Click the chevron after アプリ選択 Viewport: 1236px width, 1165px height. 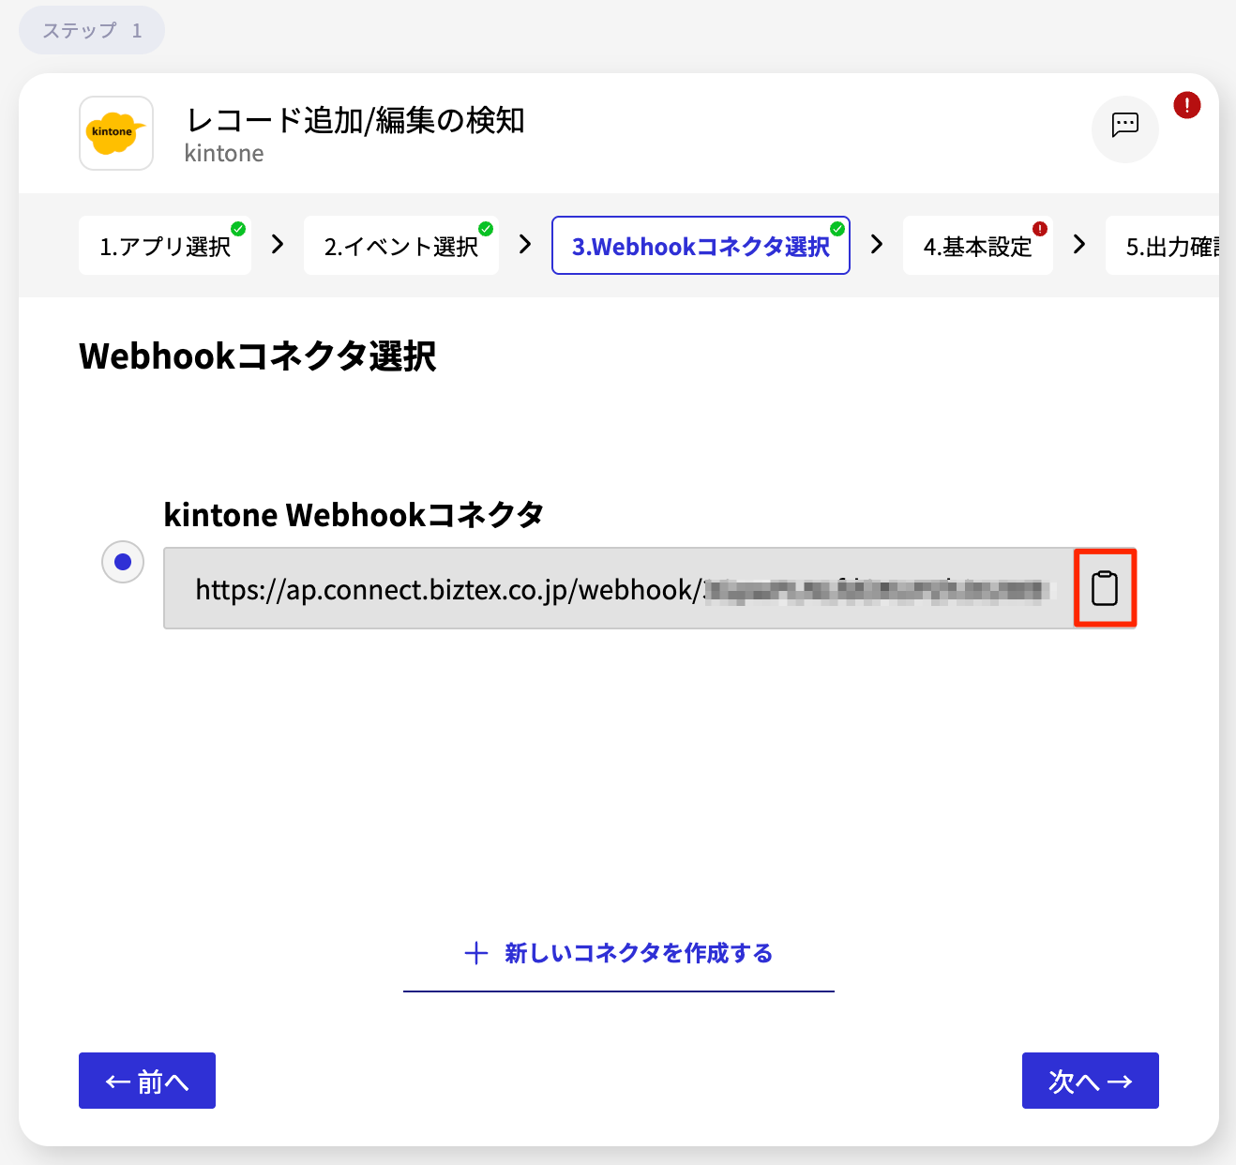coord(276,245)
